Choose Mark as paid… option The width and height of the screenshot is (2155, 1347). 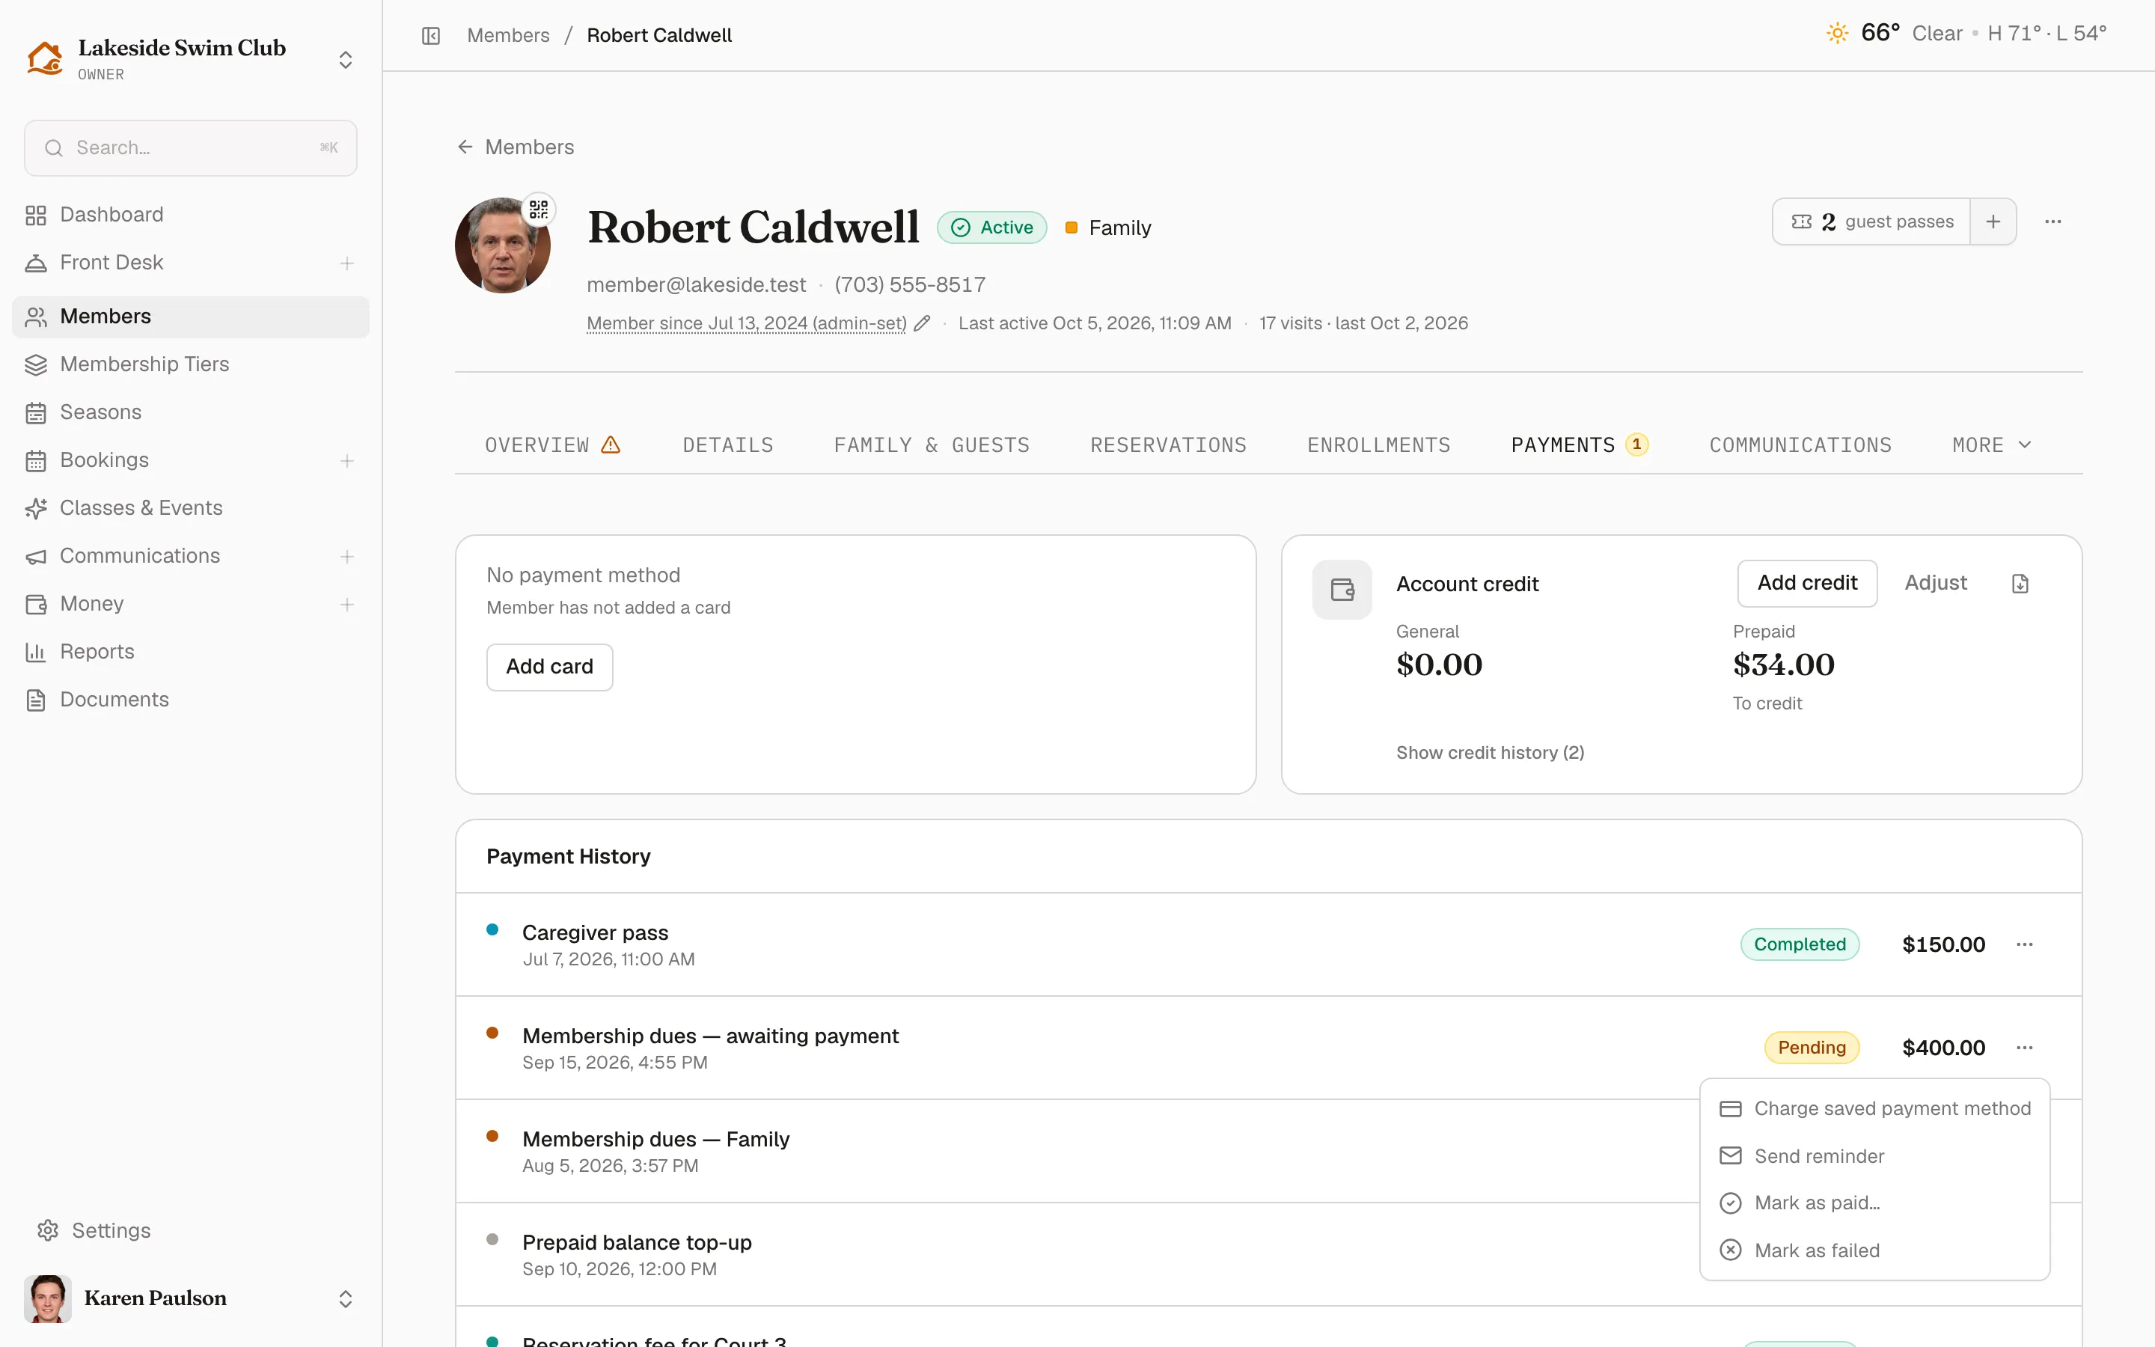click(1874, 1203)
